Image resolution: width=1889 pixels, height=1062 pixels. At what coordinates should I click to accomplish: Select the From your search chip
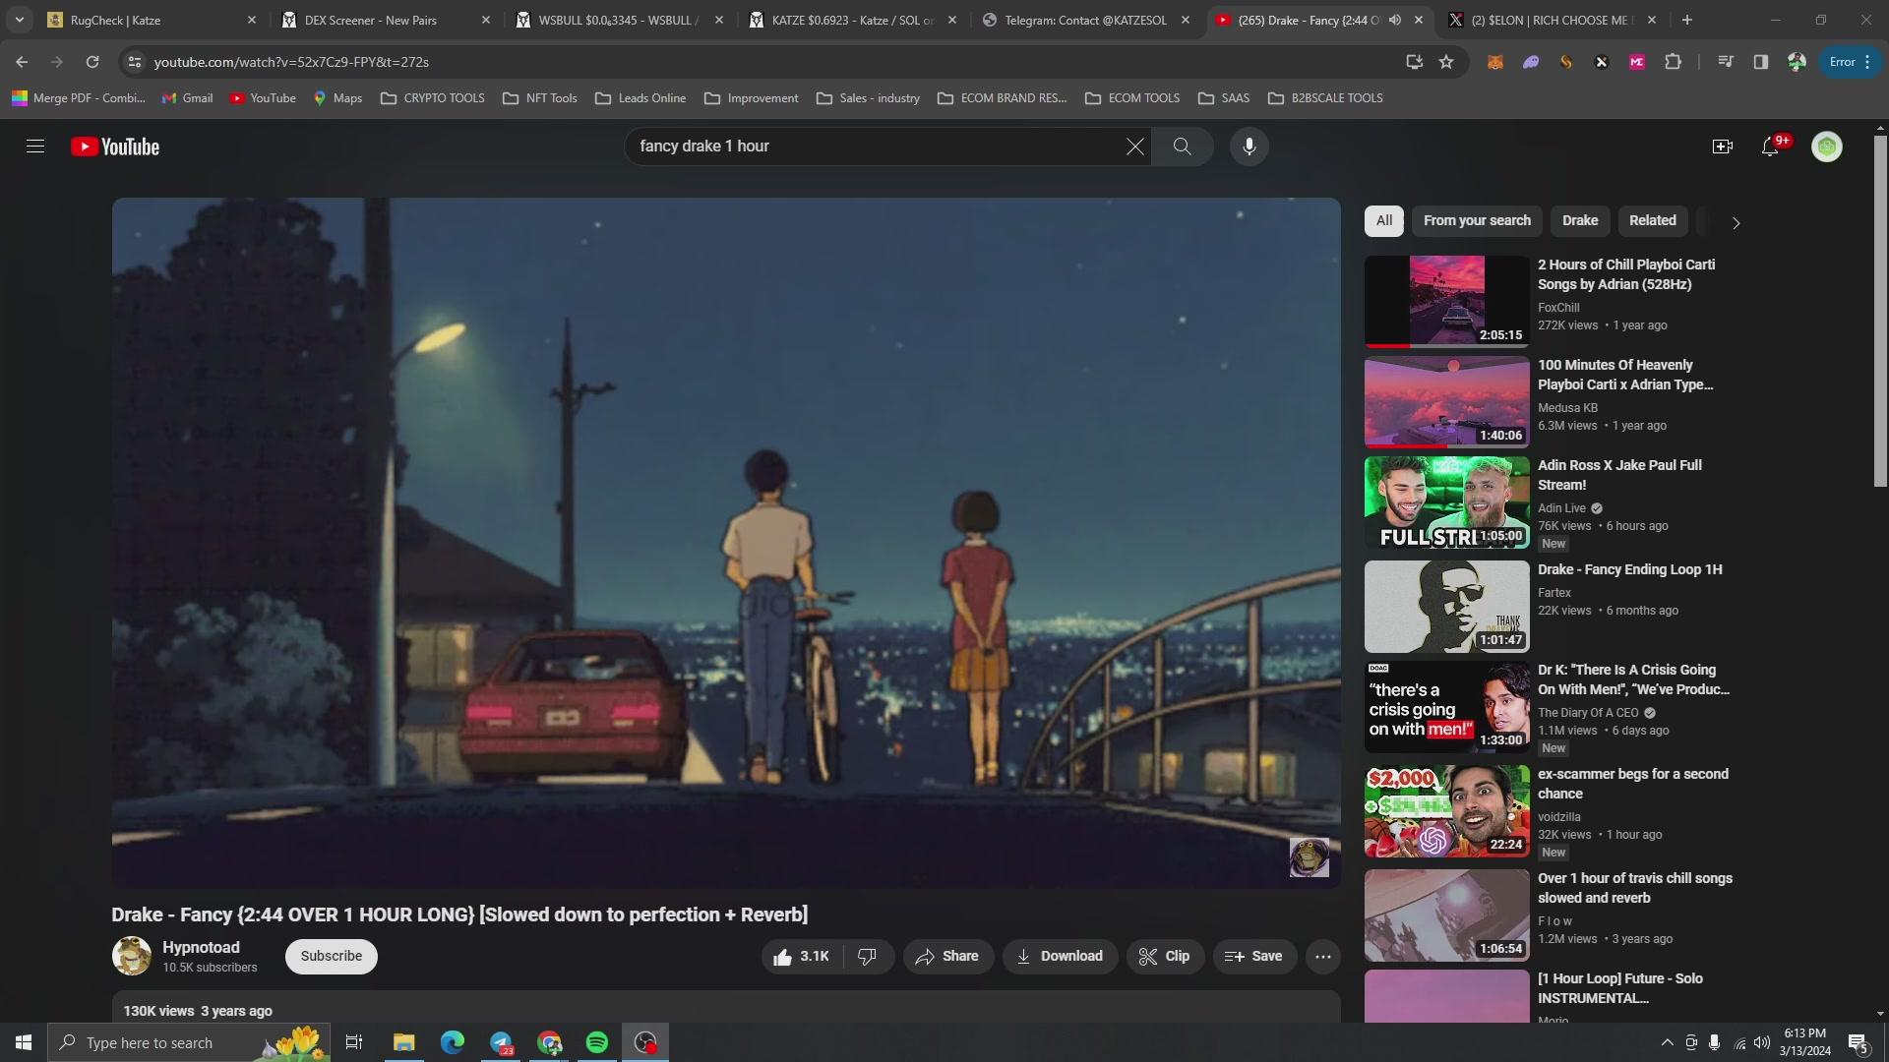pos(1477,221)
